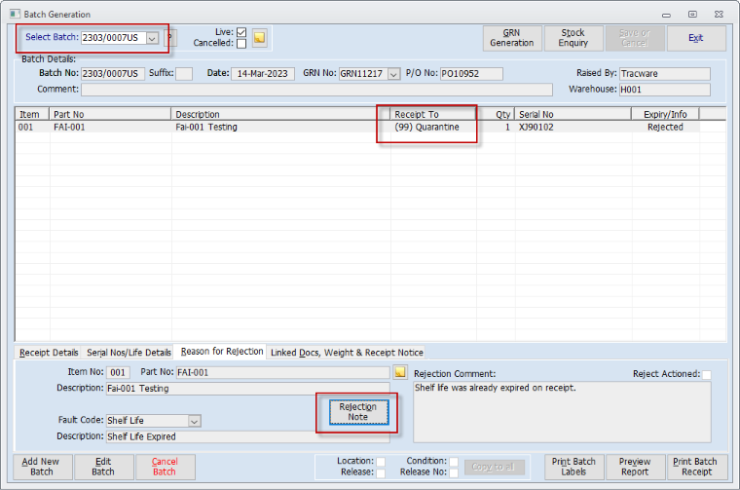This screenshot has width=740, height=490.
Task: Click the Rejection Note button
Action: click(357, 413)
